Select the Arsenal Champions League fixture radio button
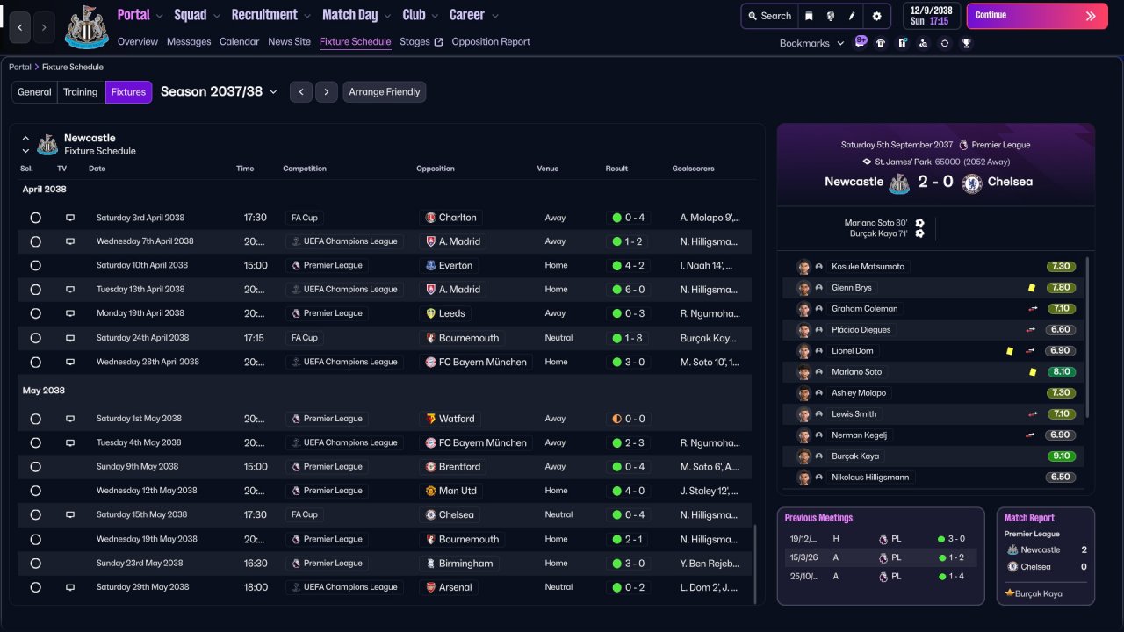Viewport: 1124px width, 632px height. pos(35,587)
